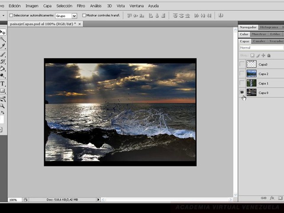Open the Grupo dropdown
This screenshot has height=213, width=284.
[x=66, y=16]
